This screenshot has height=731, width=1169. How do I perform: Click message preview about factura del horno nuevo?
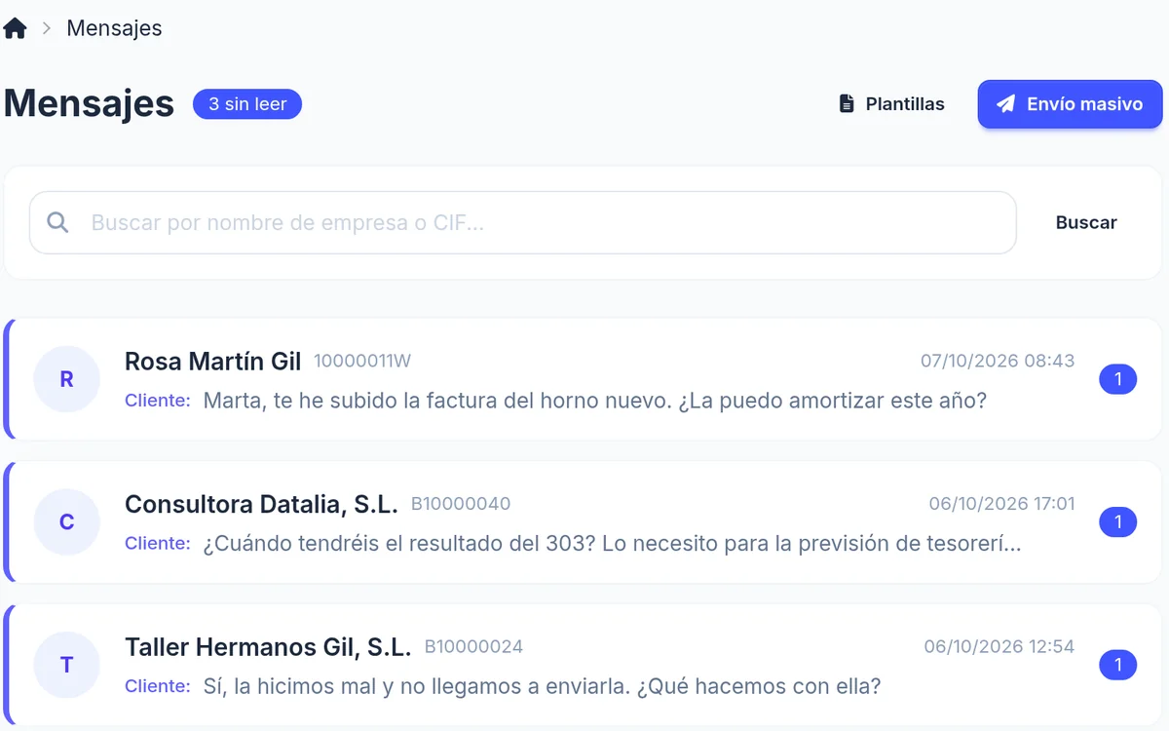(594, 401)
